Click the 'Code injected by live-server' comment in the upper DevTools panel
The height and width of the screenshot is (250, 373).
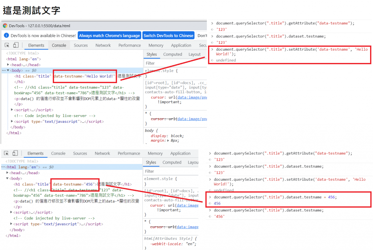(x=55, y=116)
